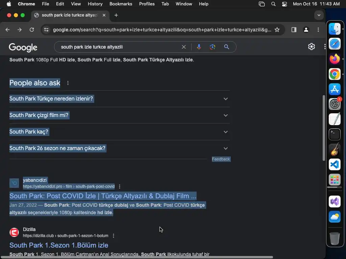
Task: Open the Chrome File menu
Action: point(46,4)
